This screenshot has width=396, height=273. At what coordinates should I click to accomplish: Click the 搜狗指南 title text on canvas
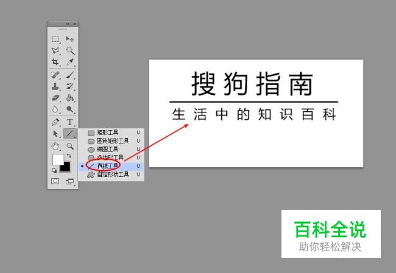point(252,84)
